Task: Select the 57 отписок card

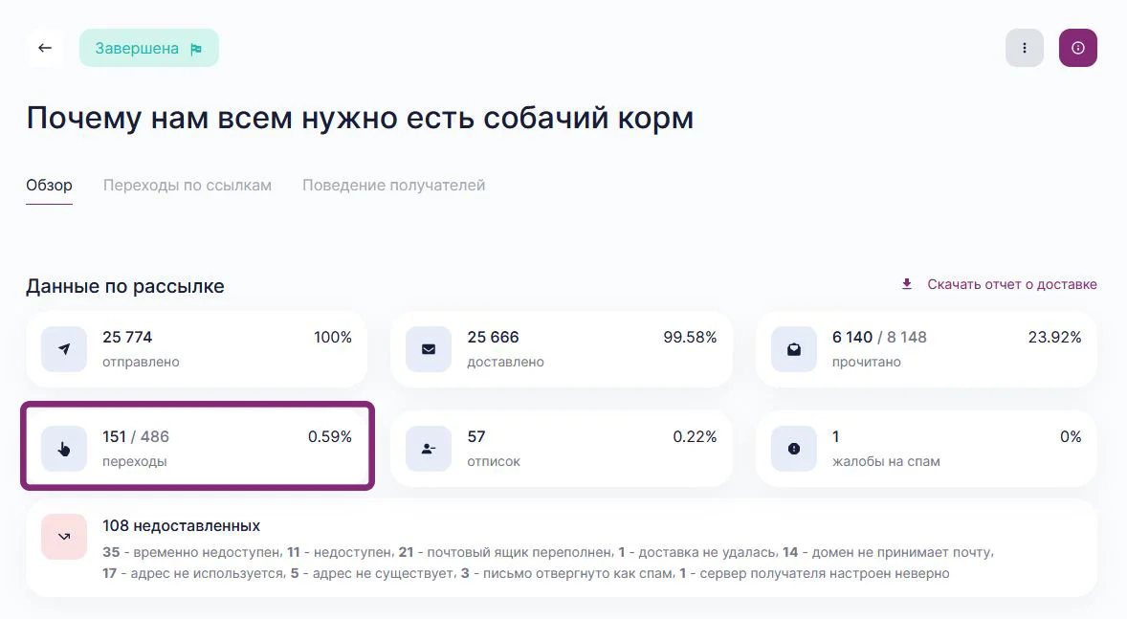Action: pyautogui.click(x=561, y=449)
